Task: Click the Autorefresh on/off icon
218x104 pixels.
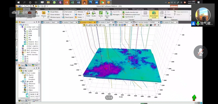Action: tap(154, 15)
